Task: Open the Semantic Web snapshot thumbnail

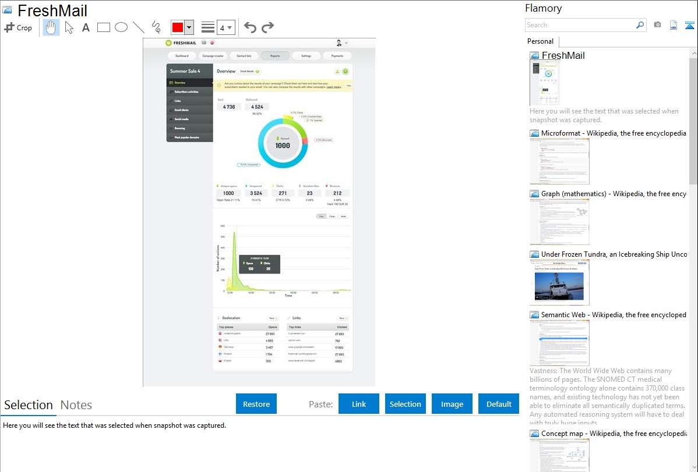Action: [559, 343]
